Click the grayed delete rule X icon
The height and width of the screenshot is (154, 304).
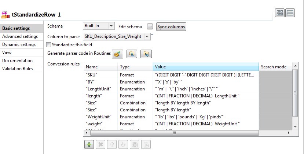100,145
